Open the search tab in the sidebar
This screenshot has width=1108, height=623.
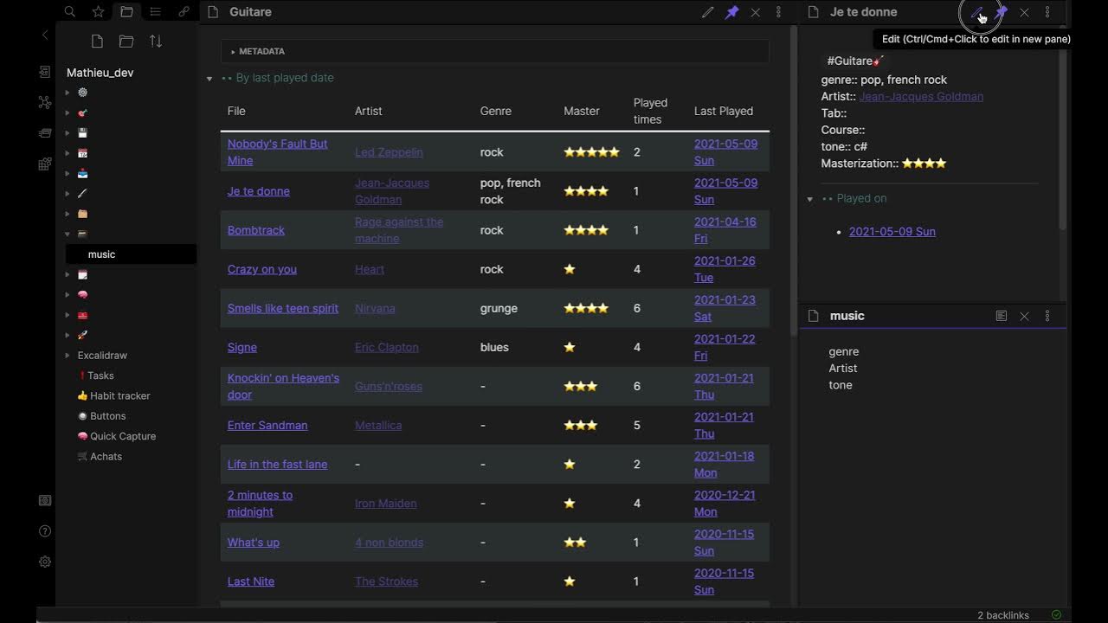tap(70, 12)
